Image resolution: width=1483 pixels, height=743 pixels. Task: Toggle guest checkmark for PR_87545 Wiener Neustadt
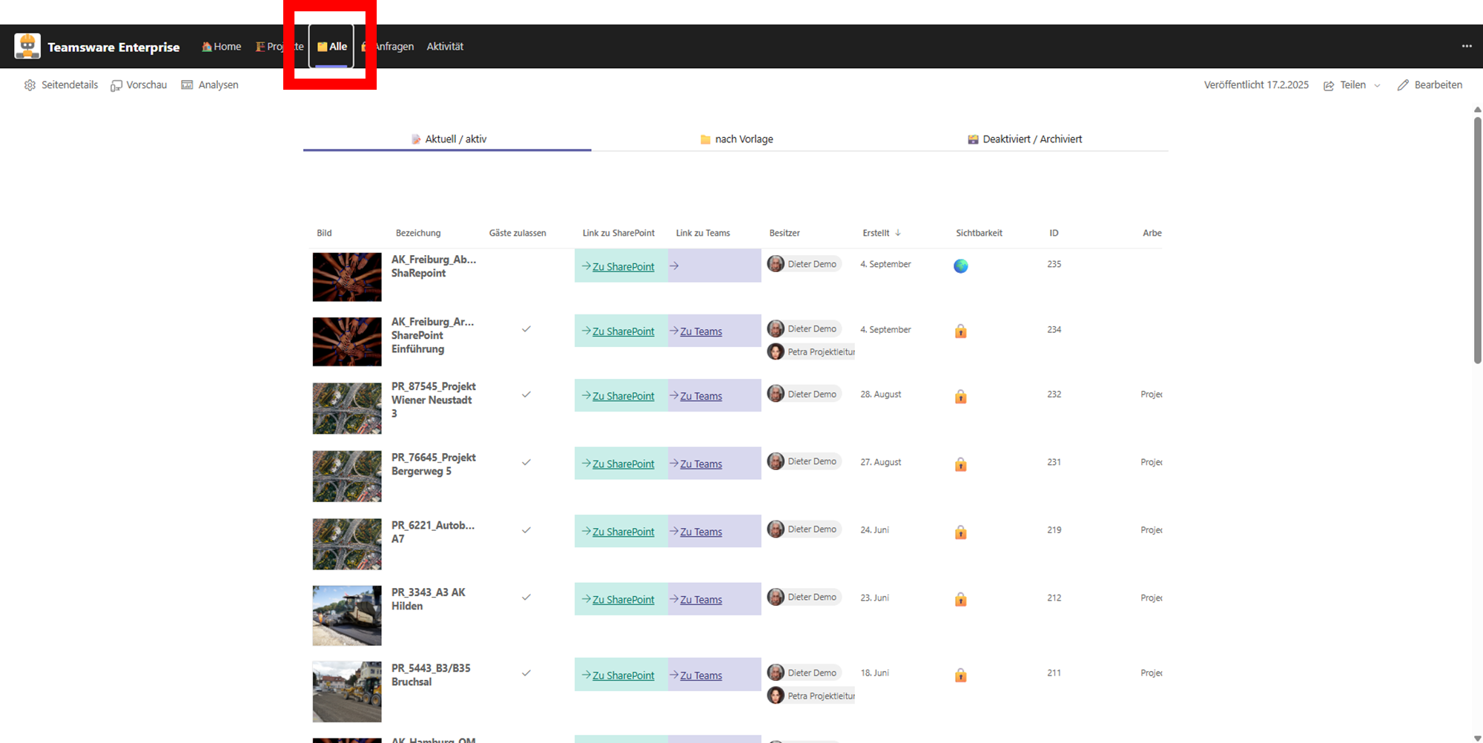click(x=526, y=394)
